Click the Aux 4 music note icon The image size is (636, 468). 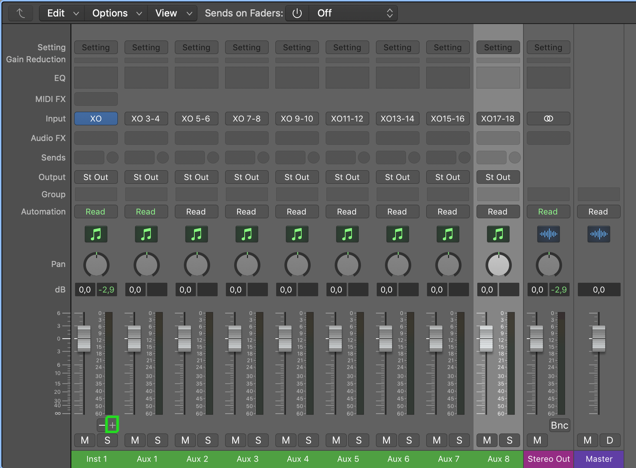tap(297, 234)
